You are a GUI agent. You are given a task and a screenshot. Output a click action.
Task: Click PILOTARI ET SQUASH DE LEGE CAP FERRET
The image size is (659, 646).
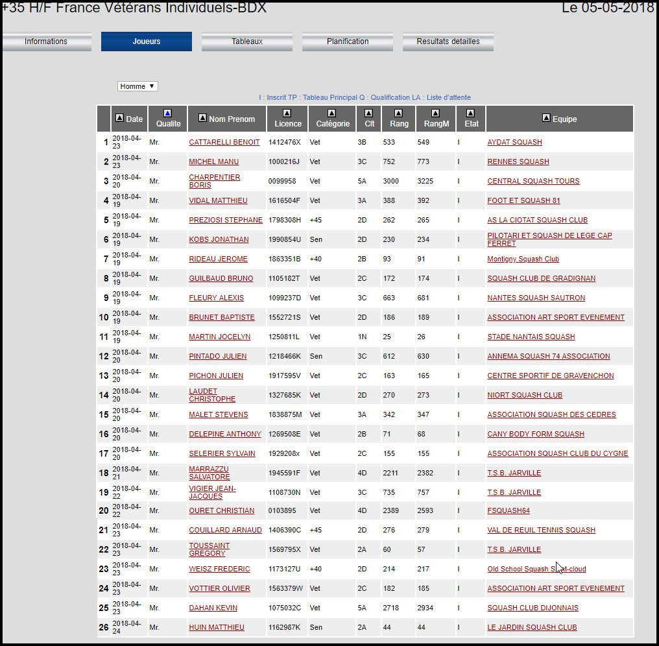[x=550, y=239]
